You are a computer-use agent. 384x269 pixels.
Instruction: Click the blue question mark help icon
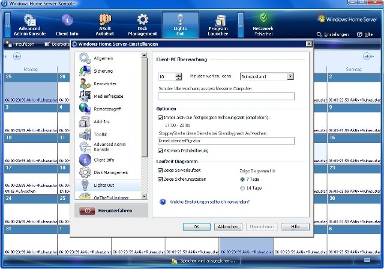pos(163,202)
